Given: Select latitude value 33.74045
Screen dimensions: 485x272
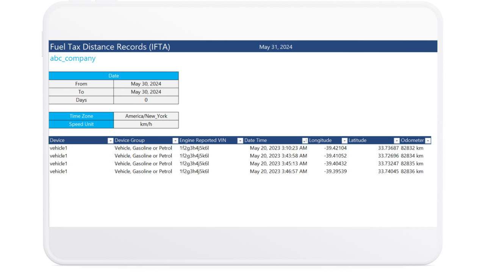Looking at the screenshot, I should pyautogui.click(x=388, y=172).
